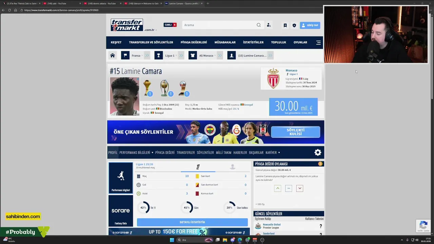The image size is (434, 244).
Task: Vote market value down arrow
Action: (300, 188)
